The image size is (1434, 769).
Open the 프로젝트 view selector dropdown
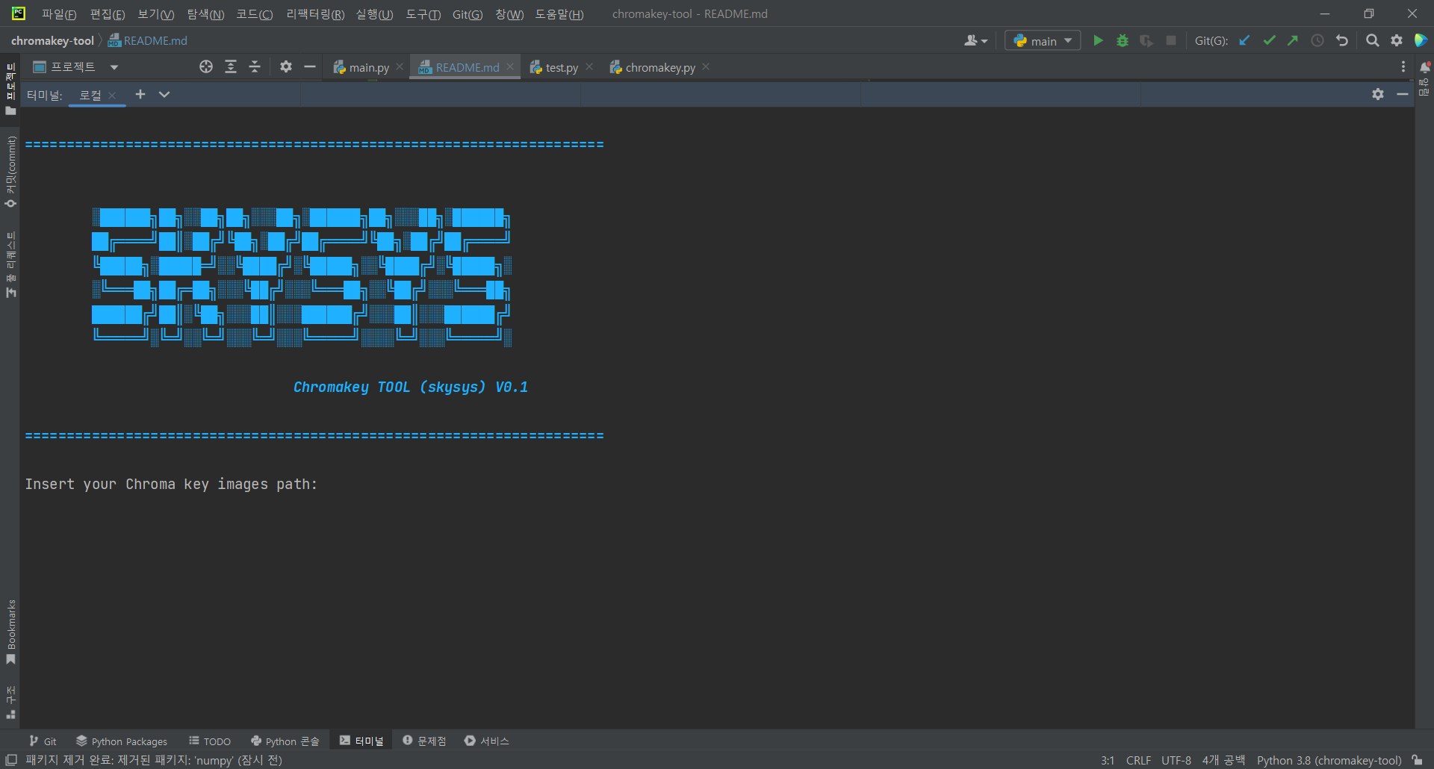pyautogui.click(x=114, y=66)
